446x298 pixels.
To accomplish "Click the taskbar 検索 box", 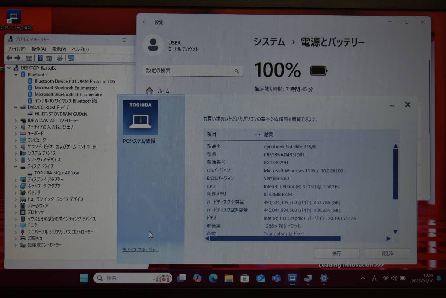I will (x=133, y=278).
